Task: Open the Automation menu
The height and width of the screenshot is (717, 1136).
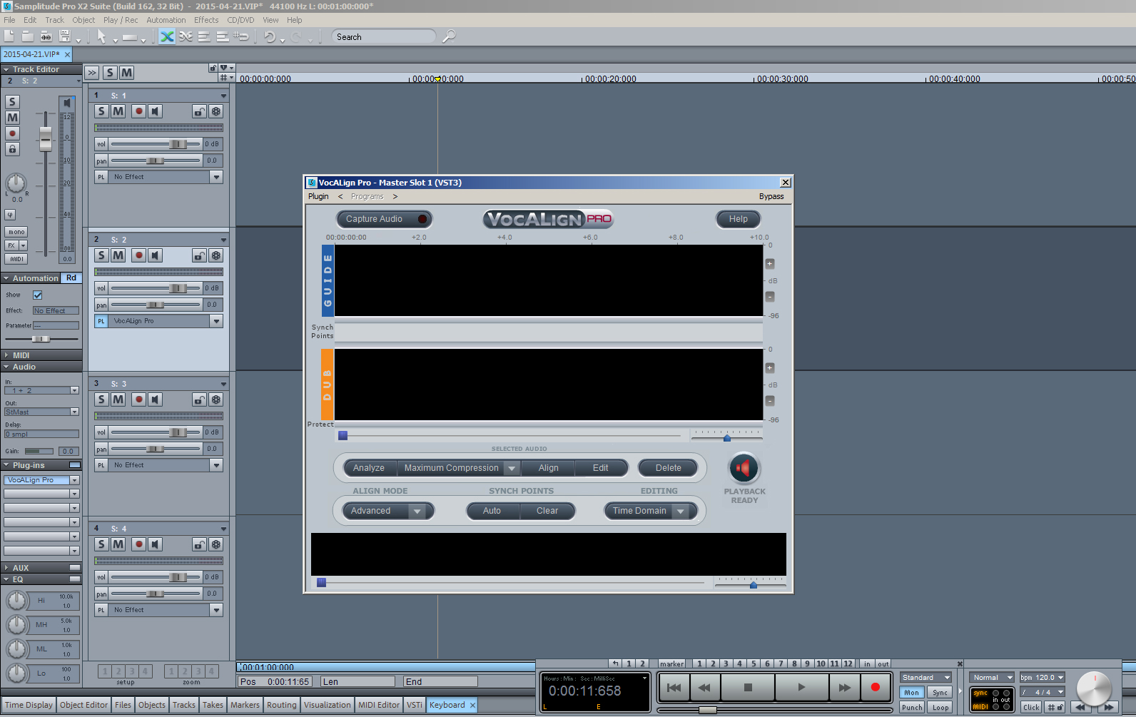Action: click(x=166, y=20)
